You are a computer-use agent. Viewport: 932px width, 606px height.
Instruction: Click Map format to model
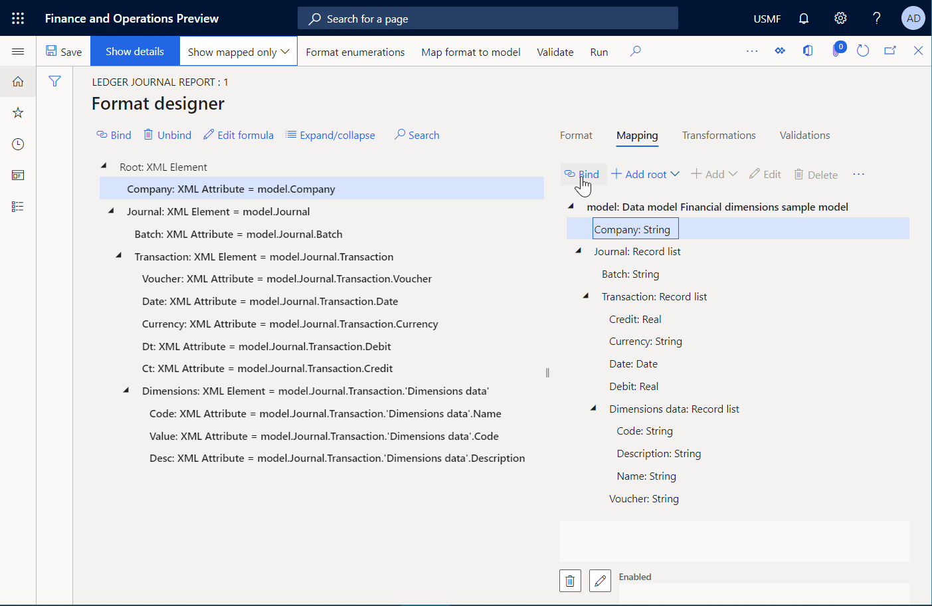(x=471, y=52)
